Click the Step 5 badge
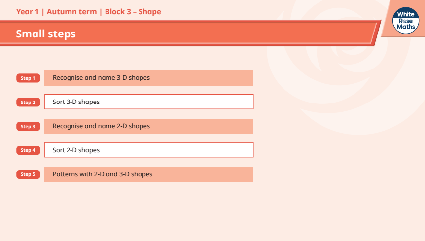This screenshot has width=425, height=241. 28,174
